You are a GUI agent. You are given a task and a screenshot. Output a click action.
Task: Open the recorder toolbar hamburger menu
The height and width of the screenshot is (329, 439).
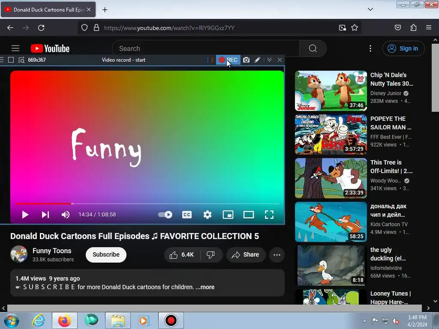click(x=2, y=60)
